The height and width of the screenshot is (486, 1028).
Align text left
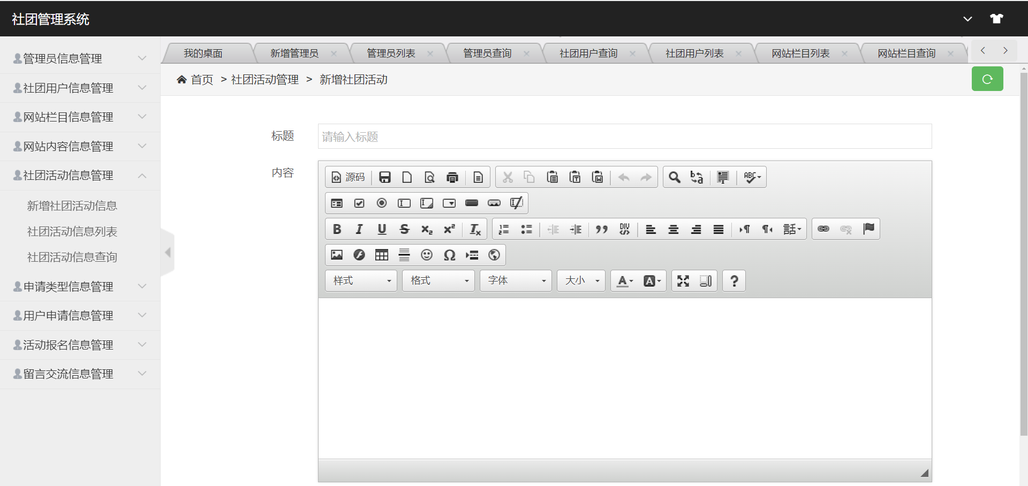tap(651, 229)
